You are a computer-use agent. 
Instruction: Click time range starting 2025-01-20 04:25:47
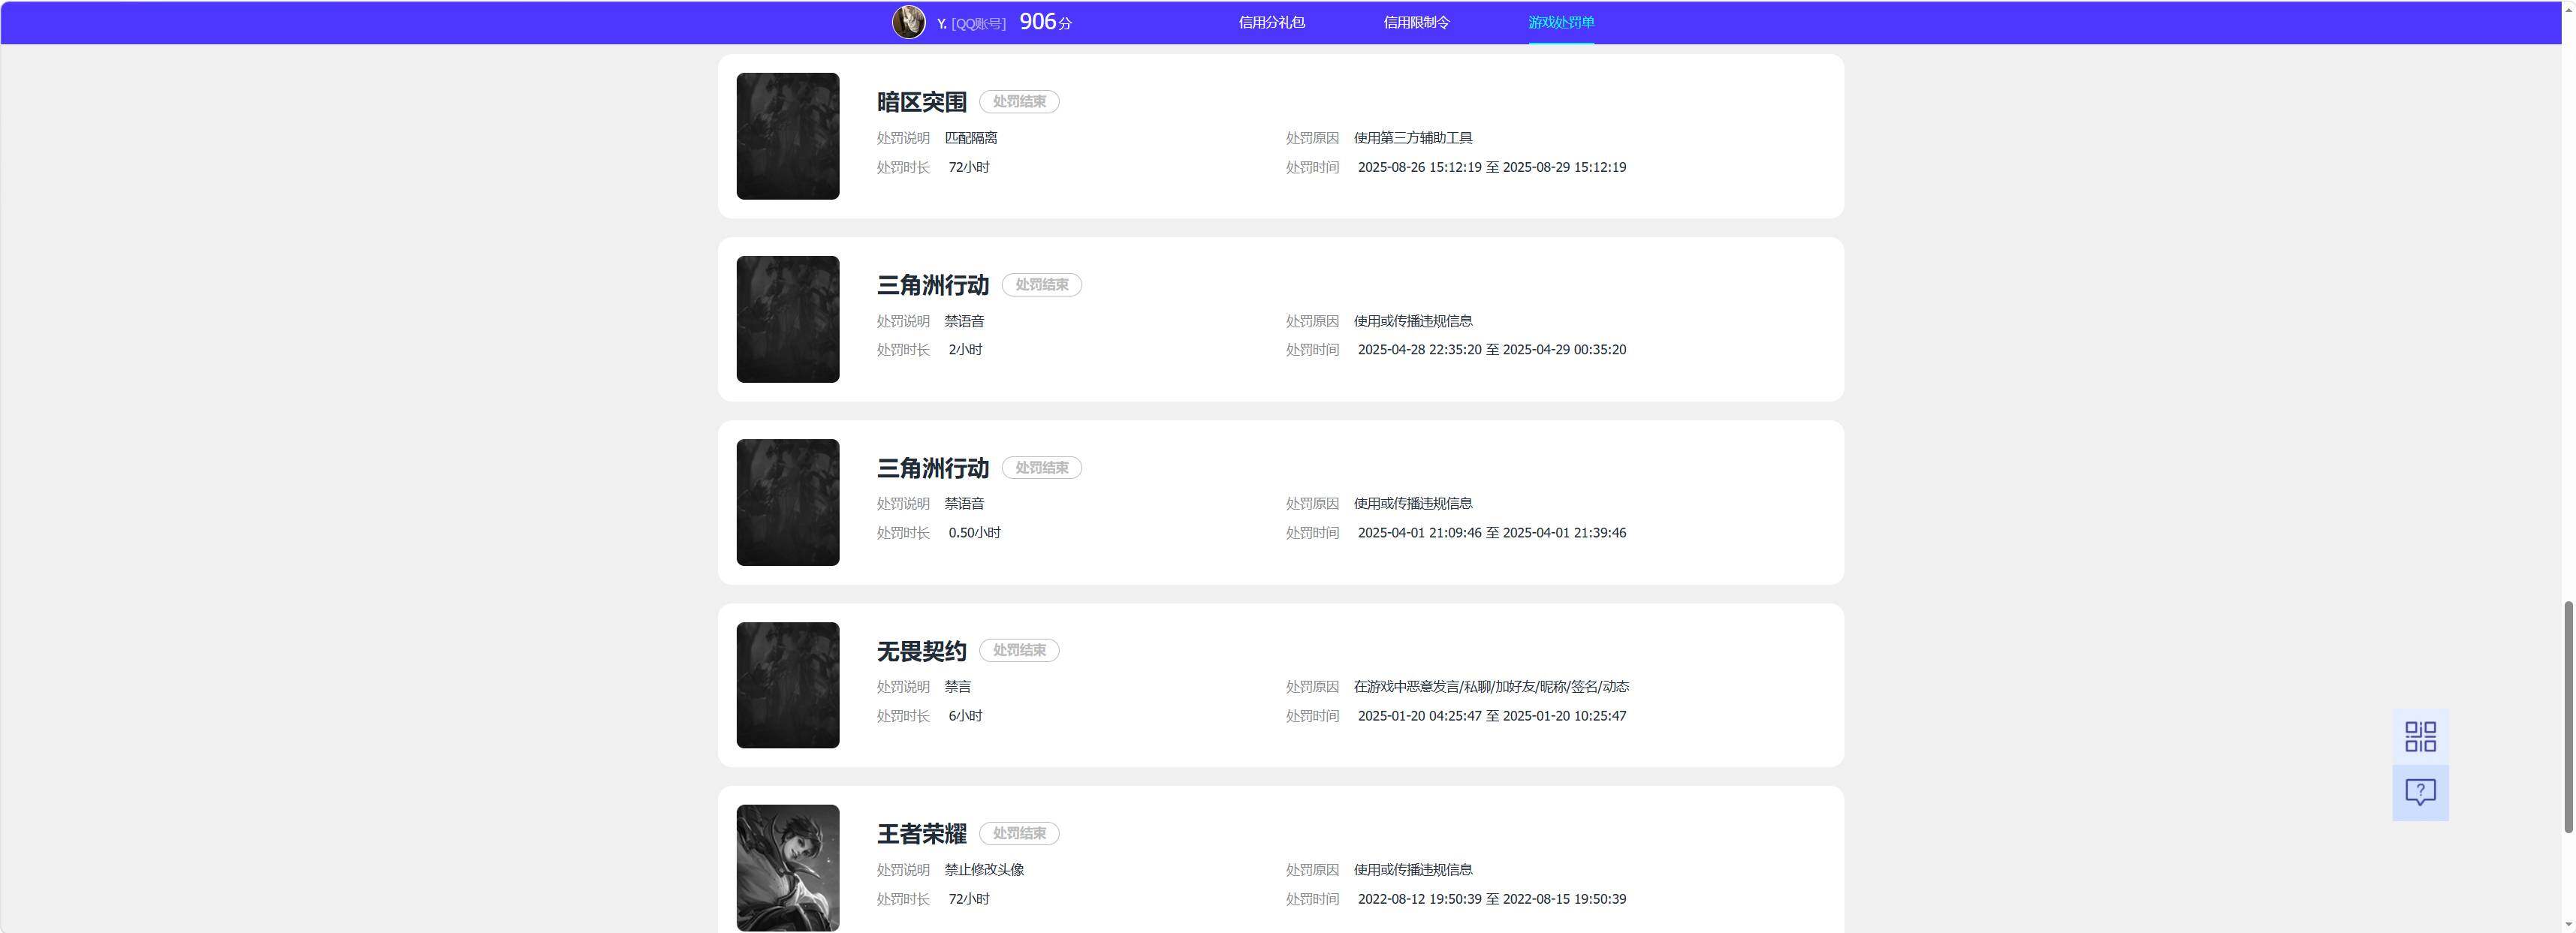pyautogui.click(x=1491, y=715)
